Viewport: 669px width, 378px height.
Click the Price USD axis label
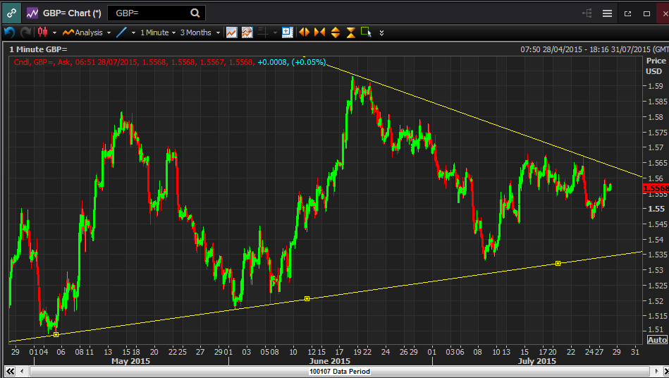656,66
